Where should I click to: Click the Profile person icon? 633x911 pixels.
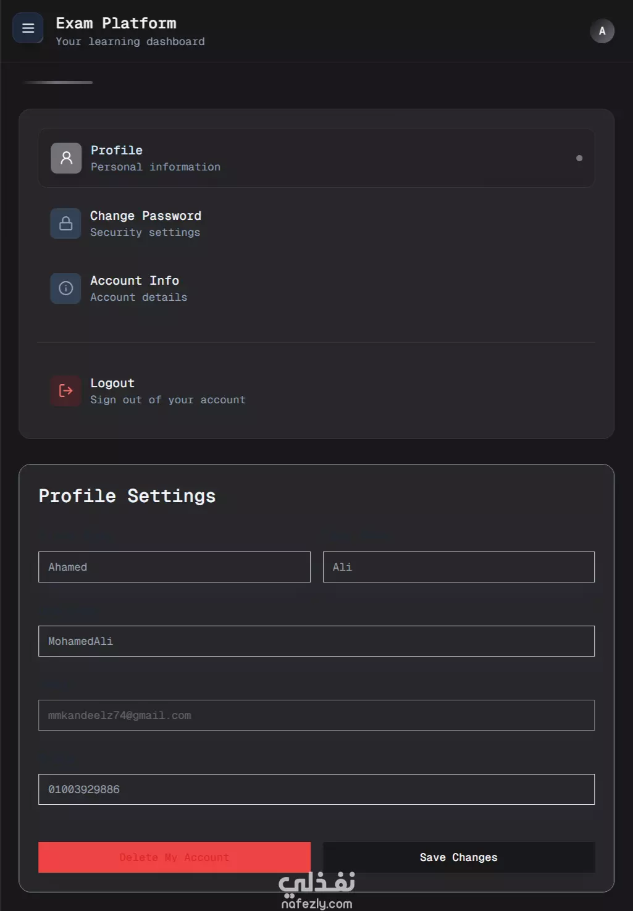coord(66,158)
